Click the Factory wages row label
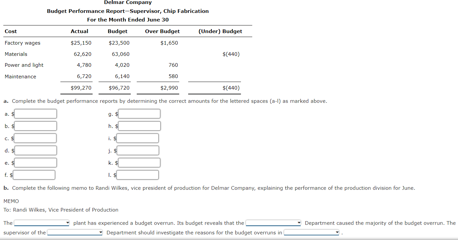 coord(23,43)
